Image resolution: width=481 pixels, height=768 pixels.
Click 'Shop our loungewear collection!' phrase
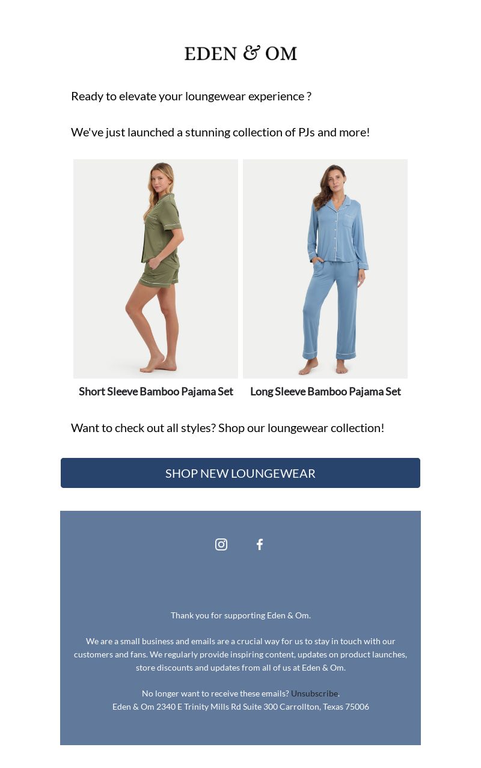[x=301, y=428]
